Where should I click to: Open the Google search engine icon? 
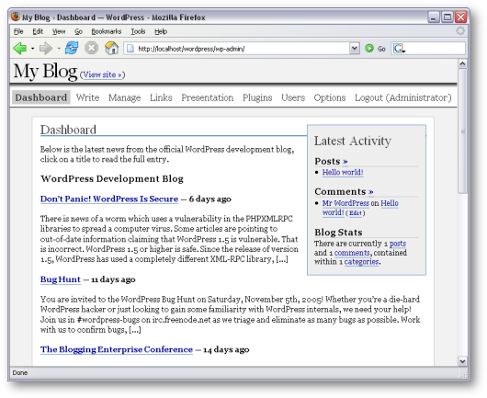click(399, 49)
